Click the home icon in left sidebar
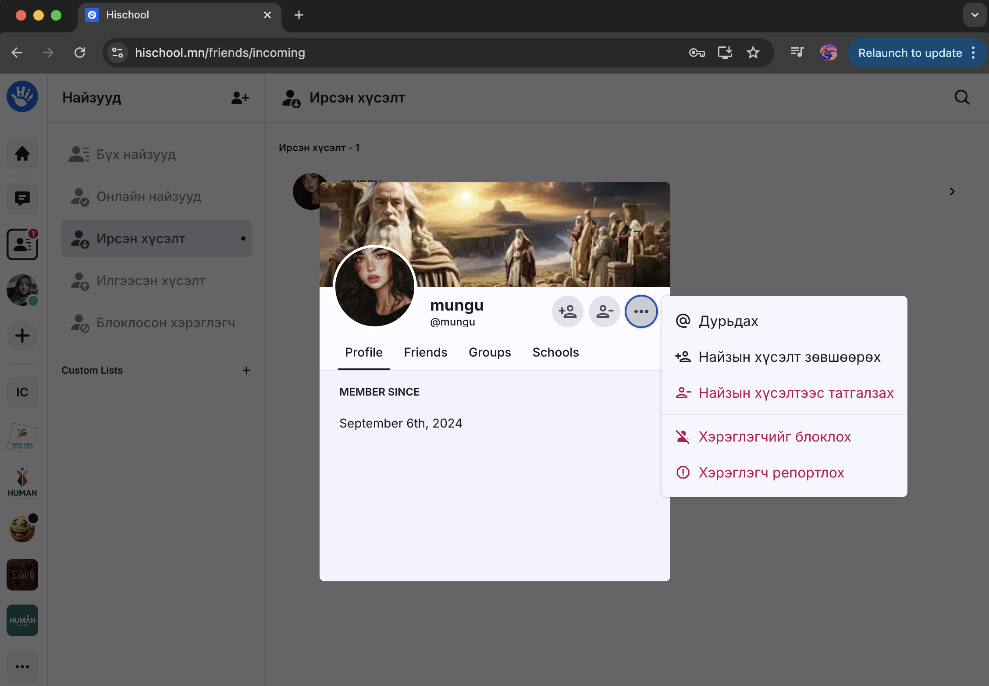Screen dimensions: 989x686 point(22,153)
